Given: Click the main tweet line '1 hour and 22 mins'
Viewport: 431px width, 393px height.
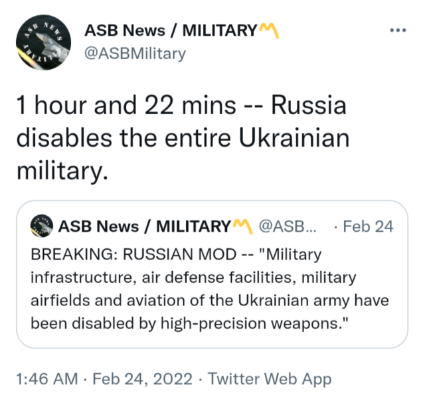Looking at the screenshot, I should tap(126, 106).
